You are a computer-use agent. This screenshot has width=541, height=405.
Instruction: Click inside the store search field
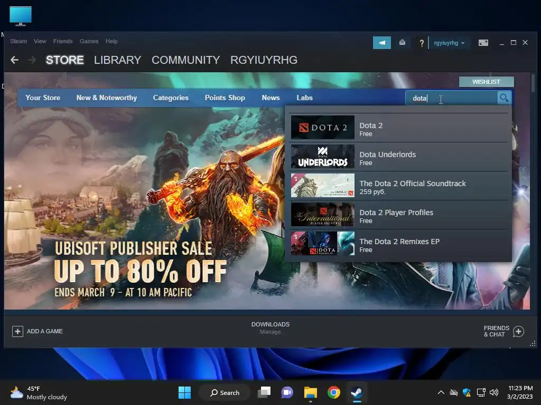point(452,98)
